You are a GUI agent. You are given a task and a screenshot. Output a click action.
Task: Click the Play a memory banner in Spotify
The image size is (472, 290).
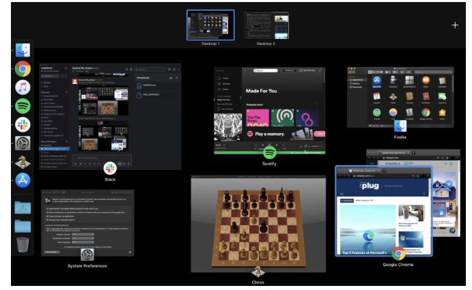click(x=284, y=134)
